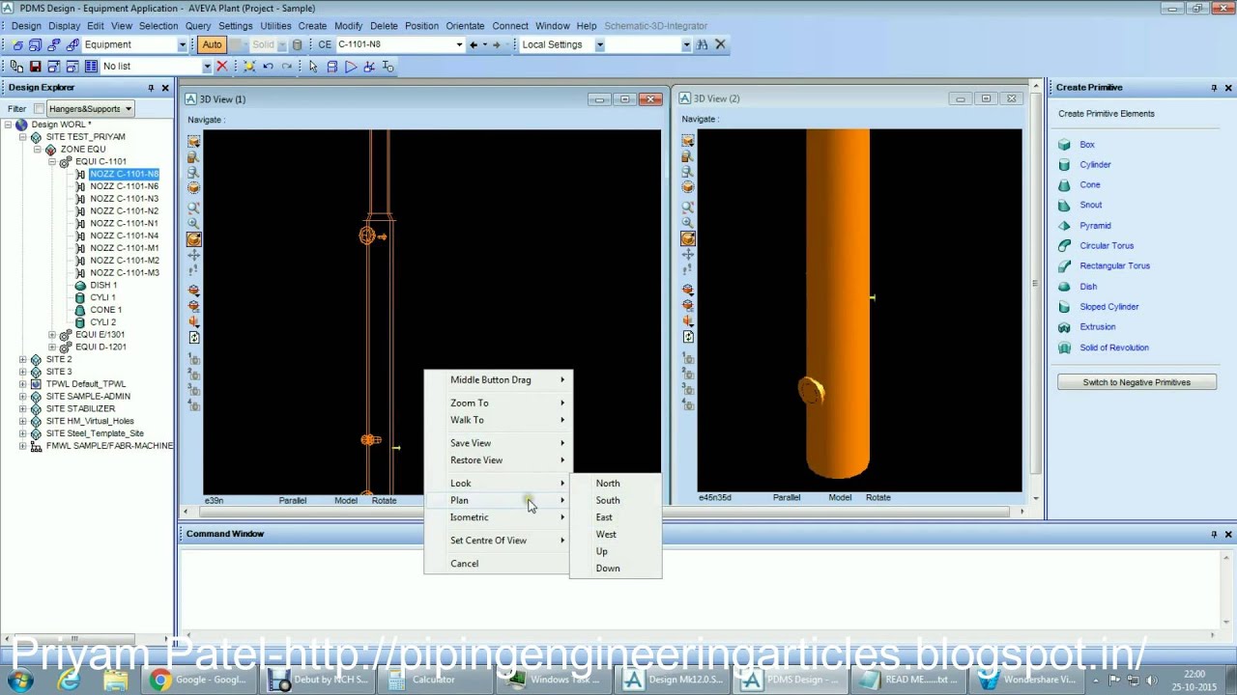Pin the Create Primitive panel
Screen dimensions: 1237x695
pyautogui.click(x=1214, y=88)
